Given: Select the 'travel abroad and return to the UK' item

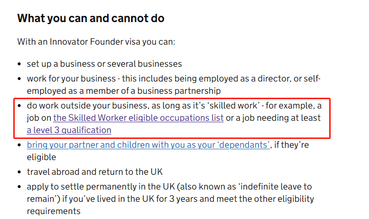Looking at the screenshot, I should coord(95,172).
